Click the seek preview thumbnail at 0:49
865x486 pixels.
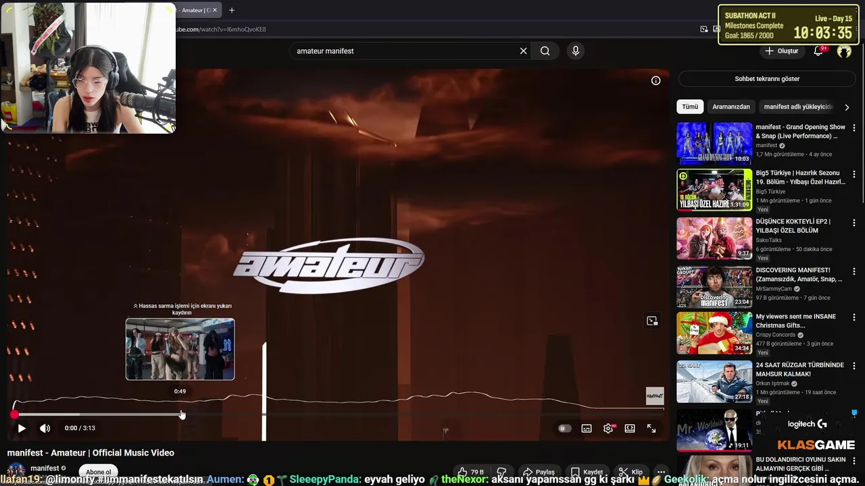click(x=180, y=349)
